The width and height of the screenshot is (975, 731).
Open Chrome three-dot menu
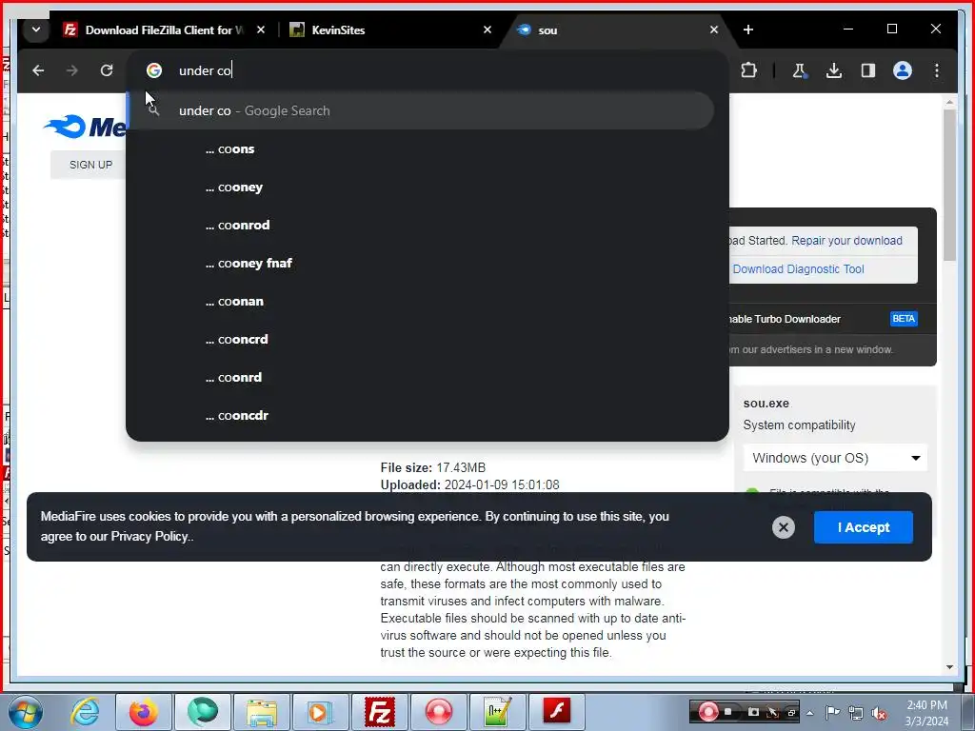(x=937, y=70)
